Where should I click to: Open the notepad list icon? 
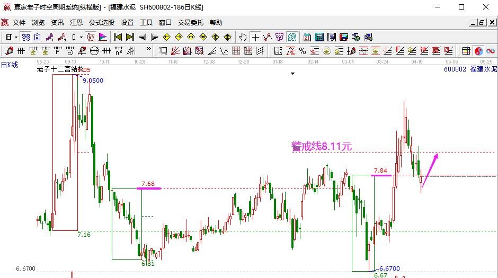tap(332, 37)
